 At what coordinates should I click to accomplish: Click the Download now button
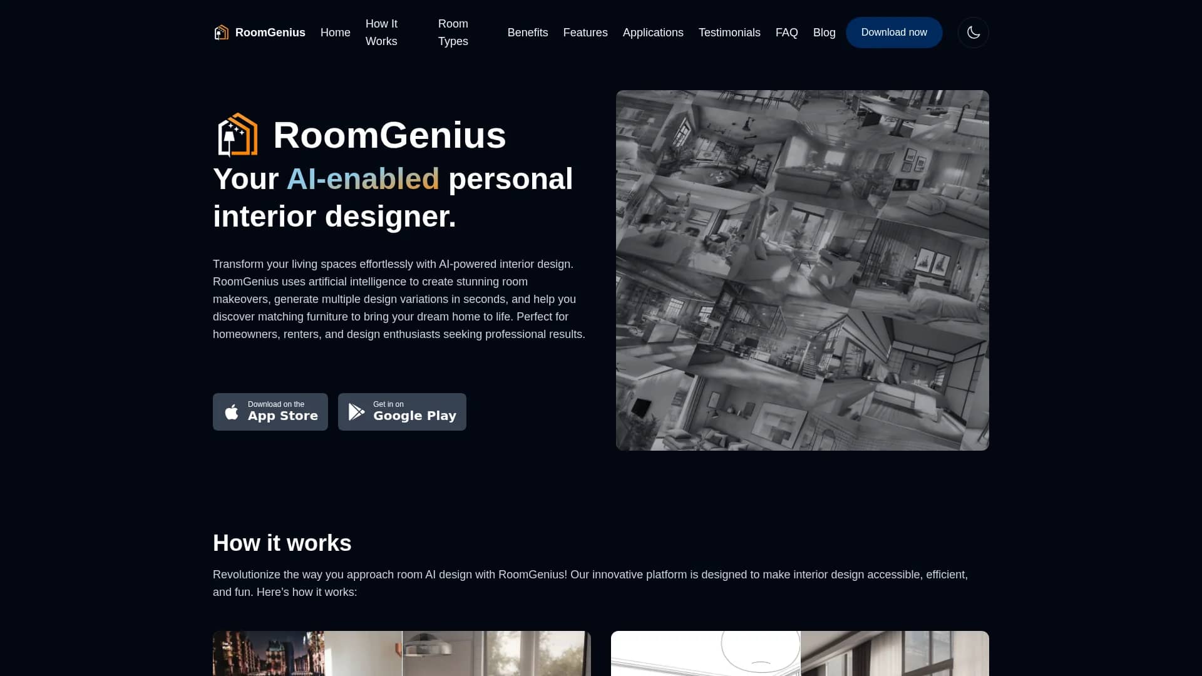894,33
